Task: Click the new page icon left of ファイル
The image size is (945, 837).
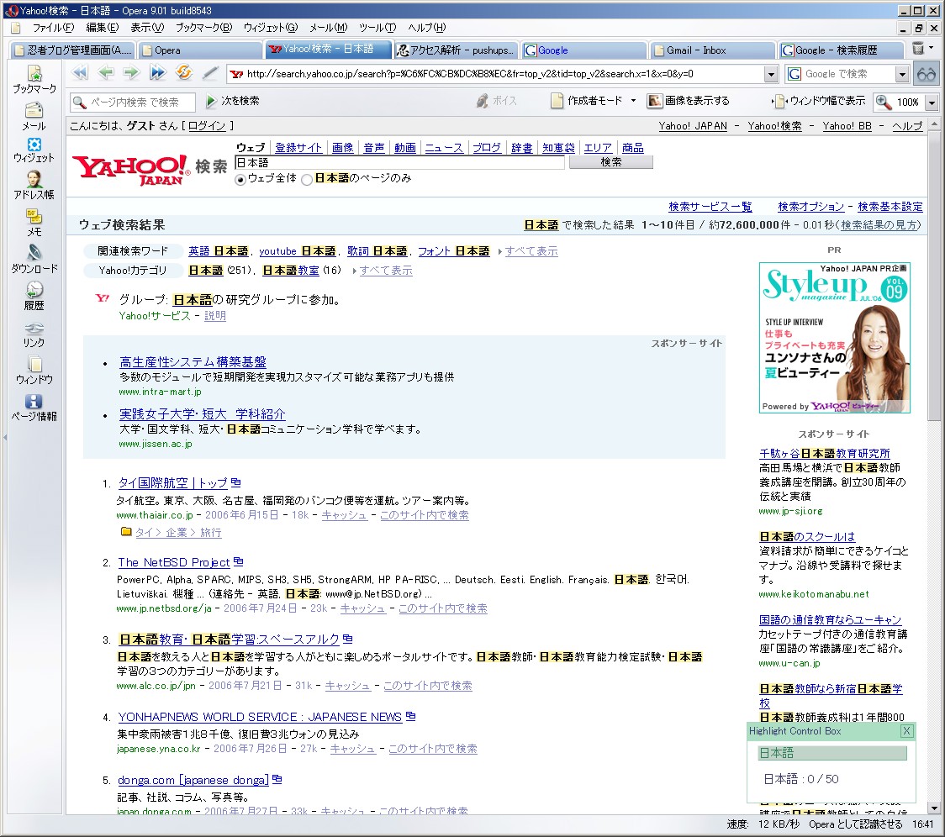Action: 16,28
